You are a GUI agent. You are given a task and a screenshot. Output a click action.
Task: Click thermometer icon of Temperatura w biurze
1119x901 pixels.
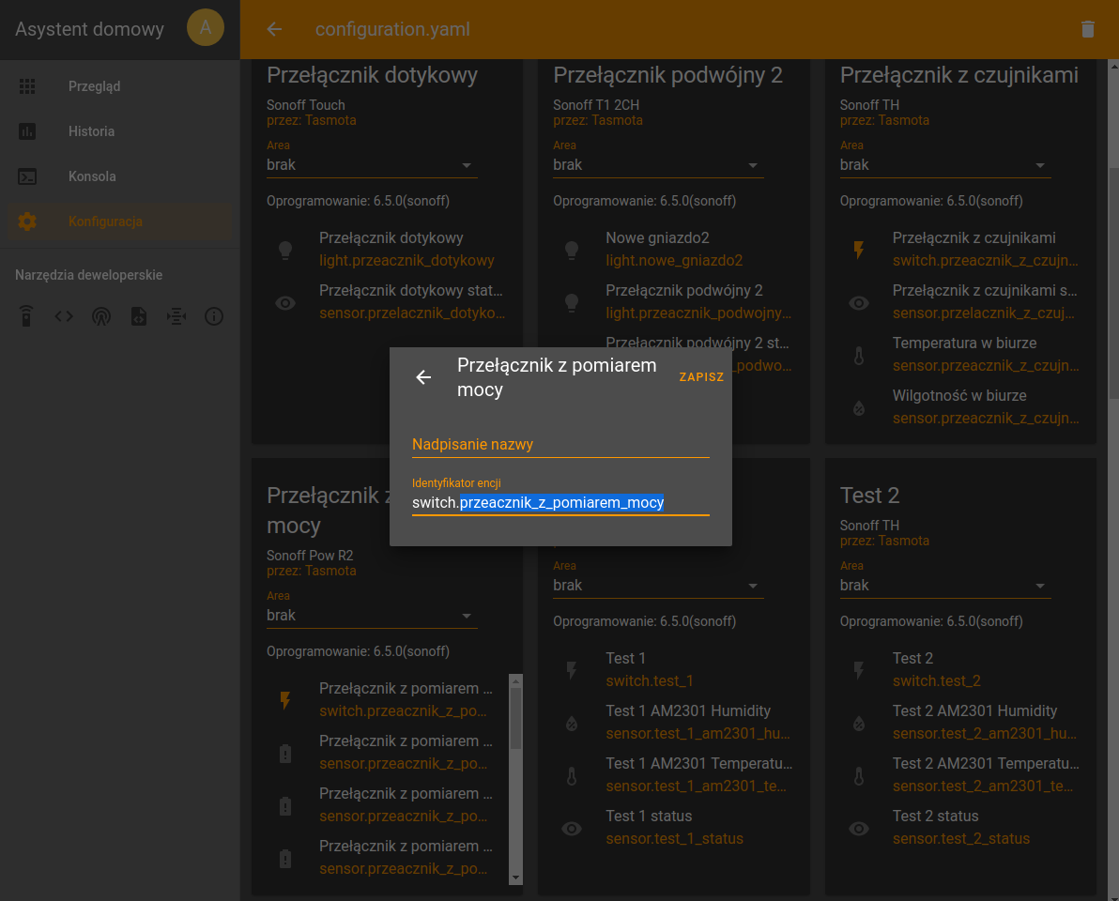tap(859, 356)
